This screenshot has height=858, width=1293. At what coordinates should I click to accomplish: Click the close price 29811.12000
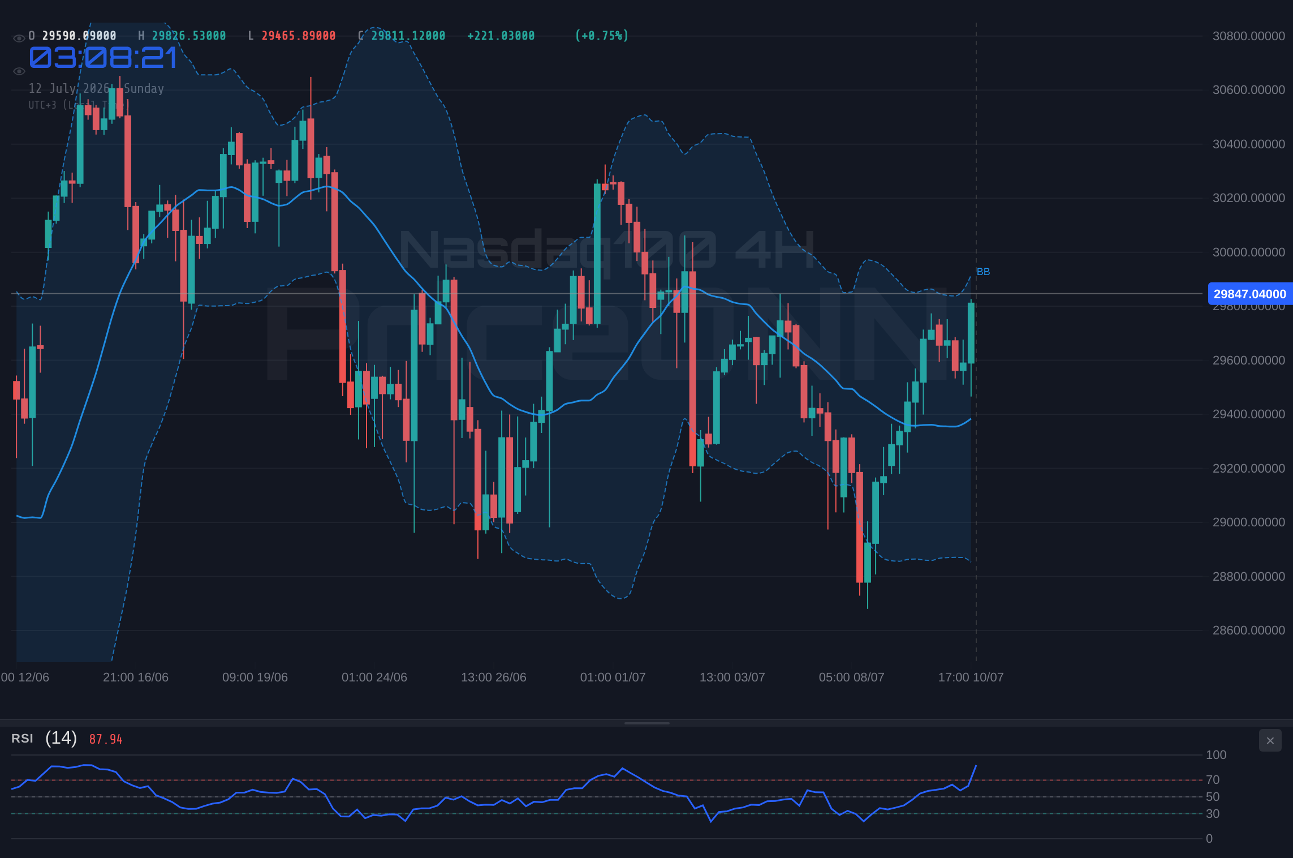click(x=408, y=36)
